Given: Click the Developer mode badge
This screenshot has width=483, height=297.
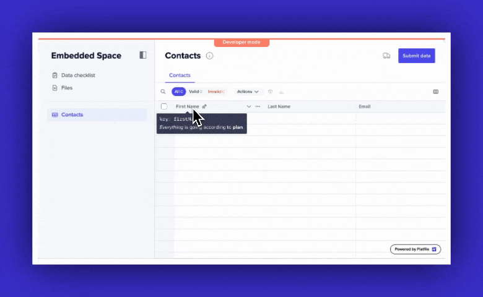Looking at the screenshot, I should (x=241, y=43).
